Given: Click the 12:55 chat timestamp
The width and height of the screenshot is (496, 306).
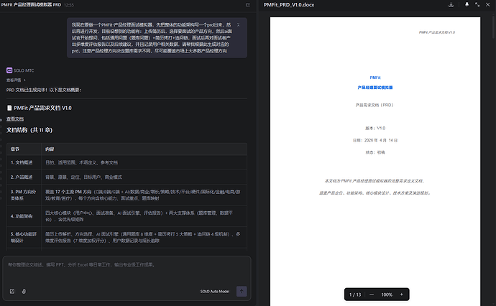Looking at the screenshot, I should 68,5.
